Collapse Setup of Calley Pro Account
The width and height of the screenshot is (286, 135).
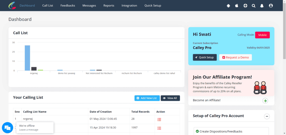point(267,116)
